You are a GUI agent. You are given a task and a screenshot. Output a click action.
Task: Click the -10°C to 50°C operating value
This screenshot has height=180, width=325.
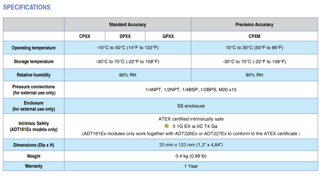point(128,48)
